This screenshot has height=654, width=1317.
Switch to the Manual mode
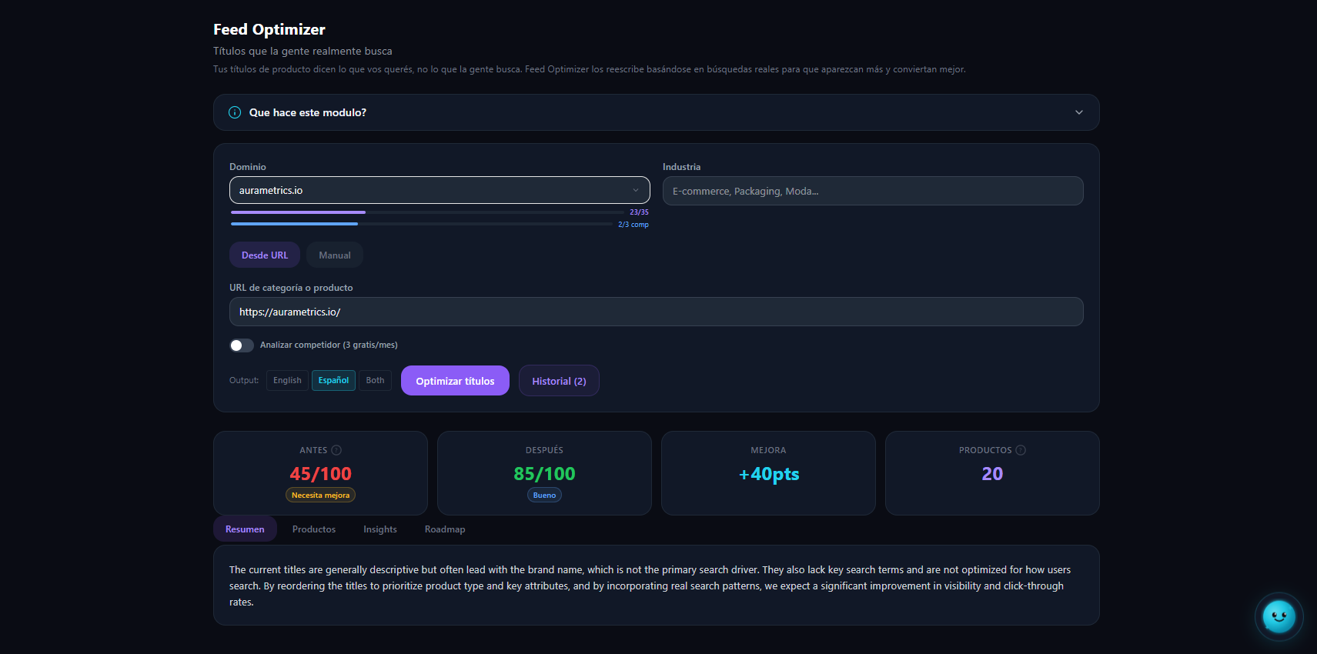coord(335,255)
